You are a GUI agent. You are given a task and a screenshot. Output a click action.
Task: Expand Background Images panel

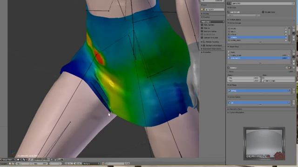coord(202,45)
